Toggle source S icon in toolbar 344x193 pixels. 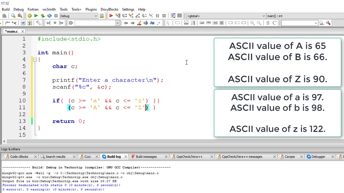(x=268, y=23)
